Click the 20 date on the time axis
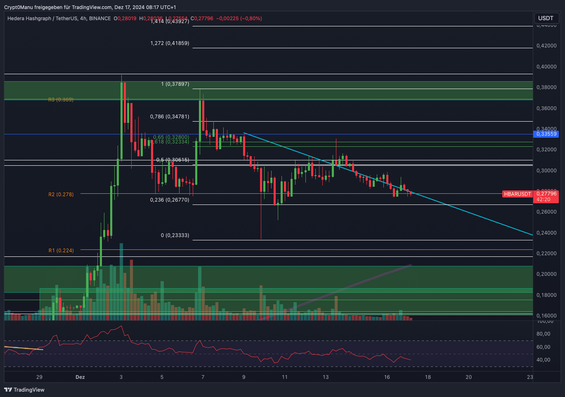The width and height of the screenshot is (565, 397). [469, 377]
